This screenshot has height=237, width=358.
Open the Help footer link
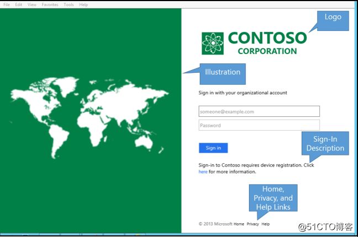click(266, 224)
